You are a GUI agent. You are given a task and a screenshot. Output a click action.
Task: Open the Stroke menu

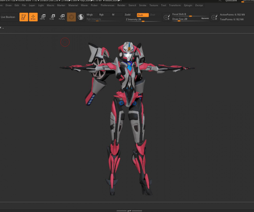142,5
